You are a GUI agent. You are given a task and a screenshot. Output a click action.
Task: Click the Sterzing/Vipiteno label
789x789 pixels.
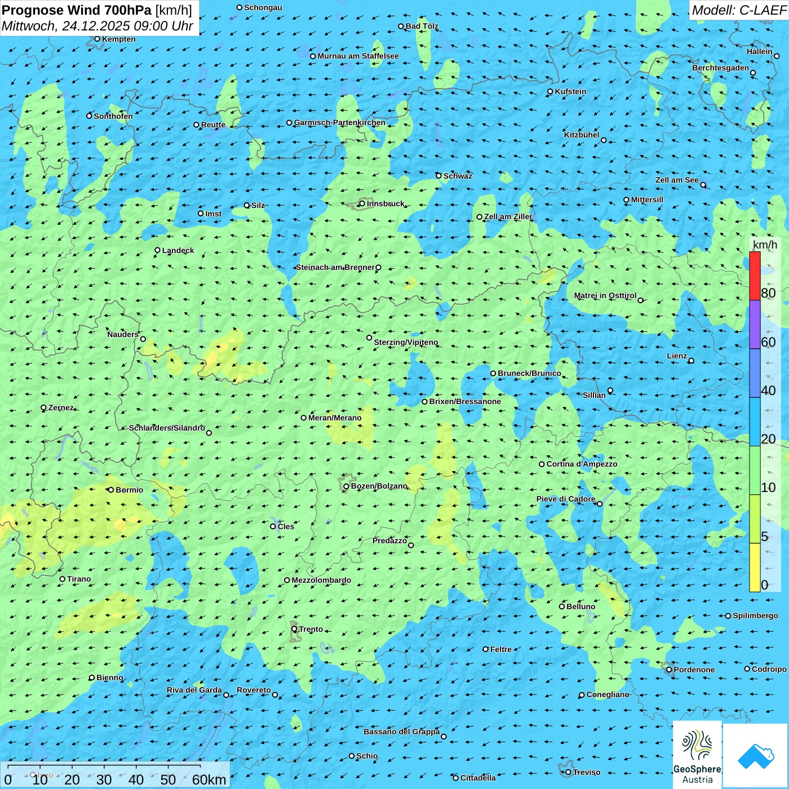pyautogui.click(x=406, y=342)
